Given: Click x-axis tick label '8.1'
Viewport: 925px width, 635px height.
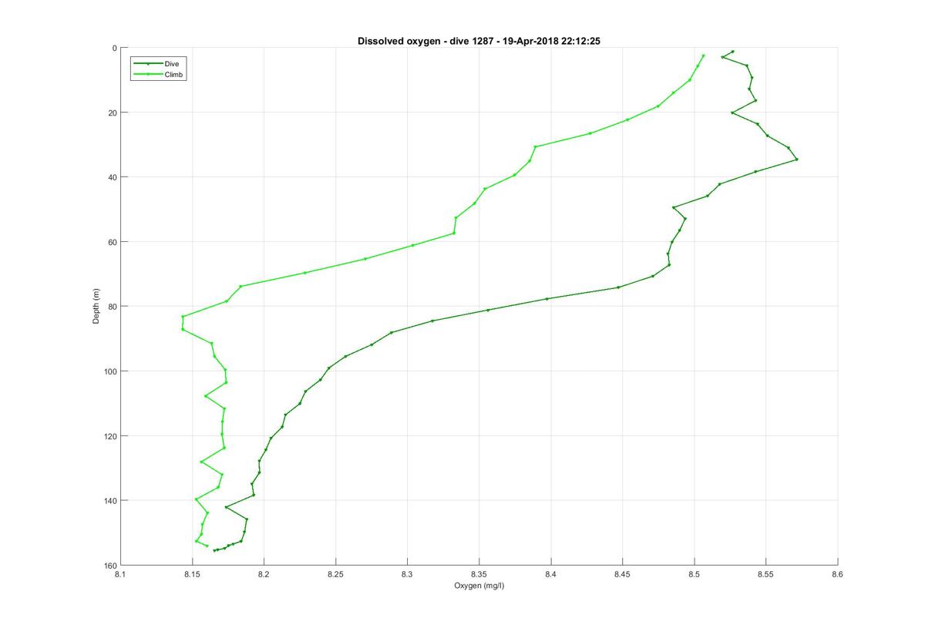Looking at the screenshot, I should pos(120,574).
